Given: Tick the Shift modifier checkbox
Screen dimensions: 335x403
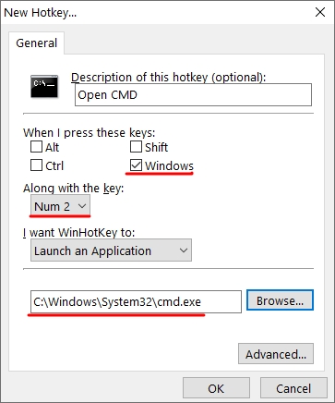Looking at the screenshot, I should (x=136, y=147).
